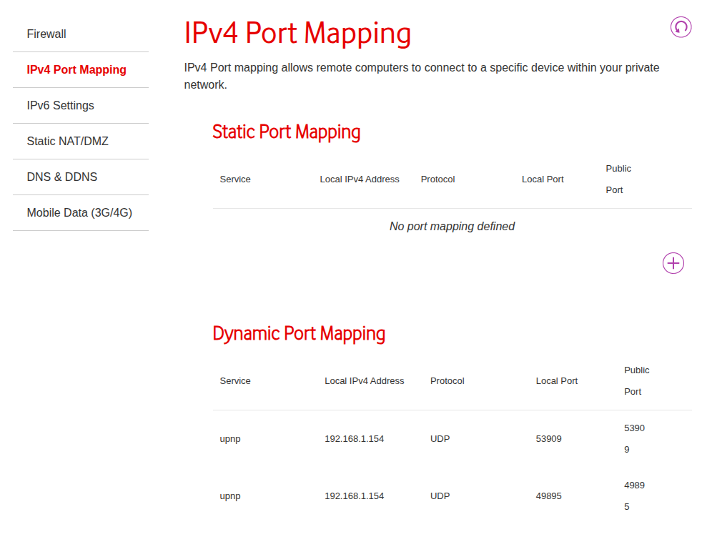
Task: Click the 'No port mapping defined' message
Action: (452, 227)
